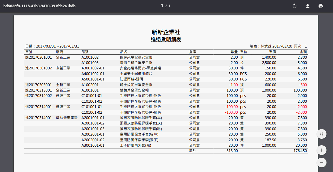Click the 廠商 column header
This screenshot has height=172, width=333.
[x=60, y=52]
